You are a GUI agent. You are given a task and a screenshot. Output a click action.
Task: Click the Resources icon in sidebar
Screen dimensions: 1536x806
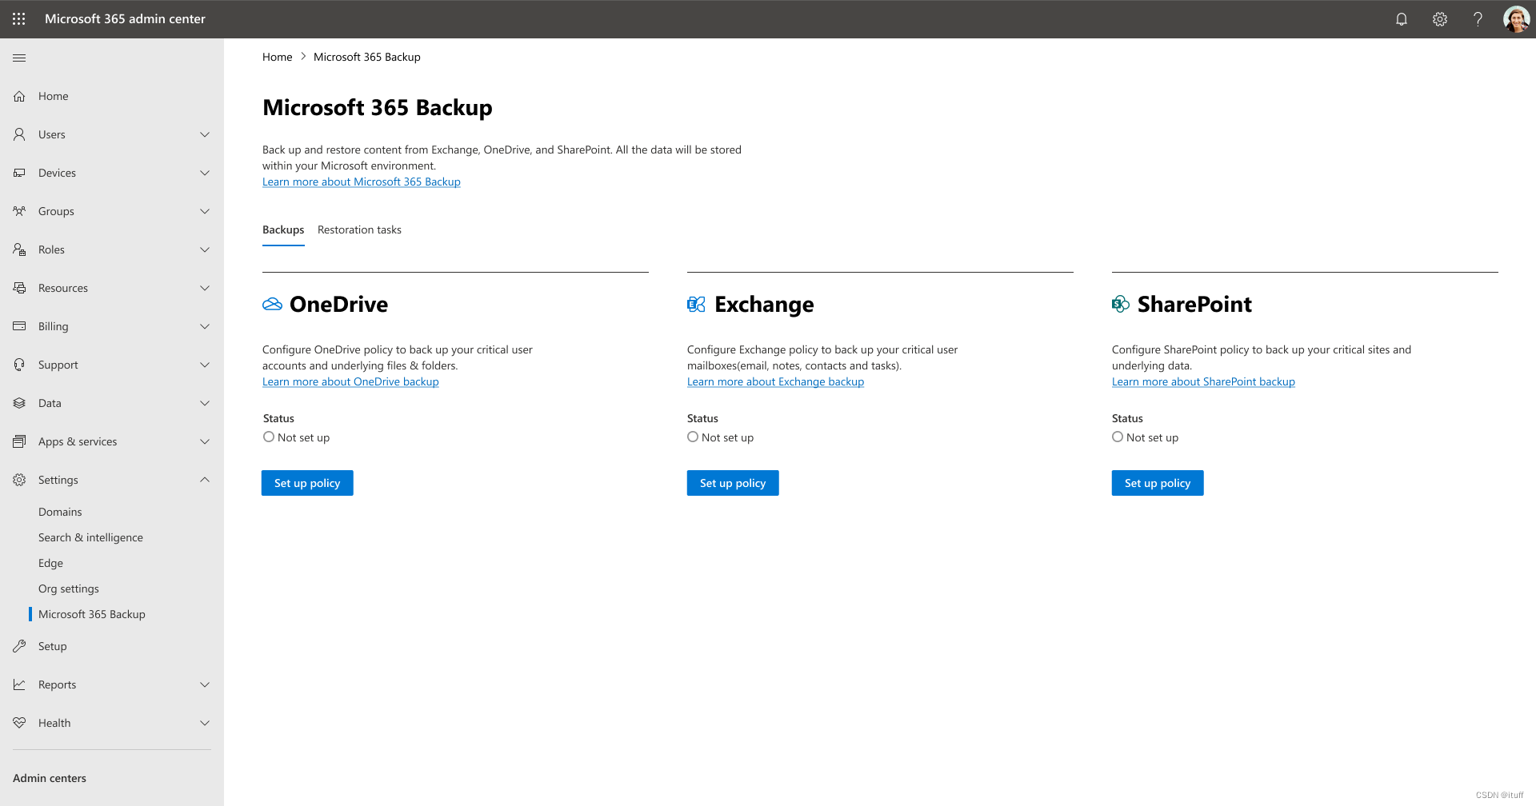coord(19,288)
